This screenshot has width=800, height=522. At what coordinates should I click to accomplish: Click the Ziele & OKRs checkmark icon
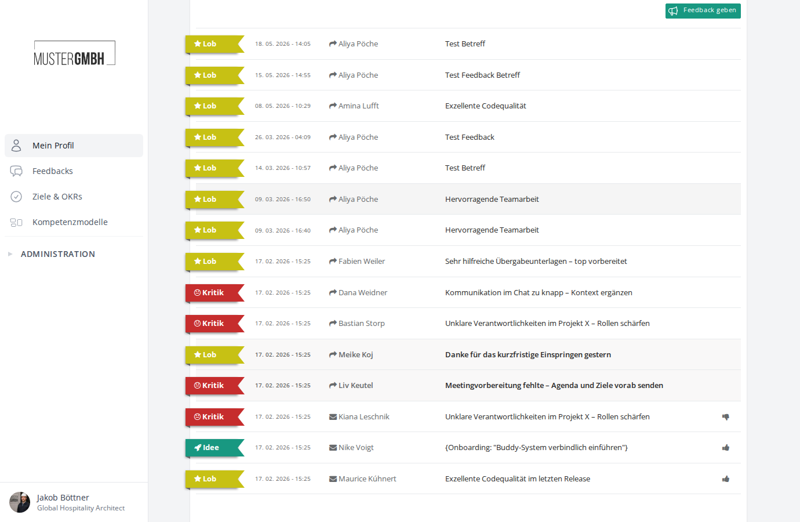coord(16,197)
